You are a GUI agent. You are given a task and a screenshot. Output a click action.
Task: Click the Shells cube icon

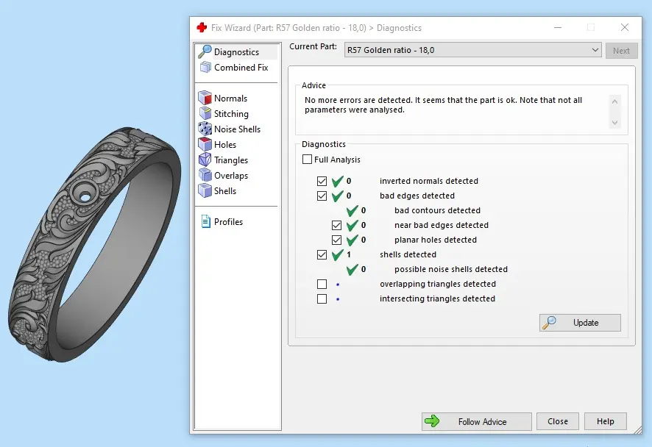[205, 190]
